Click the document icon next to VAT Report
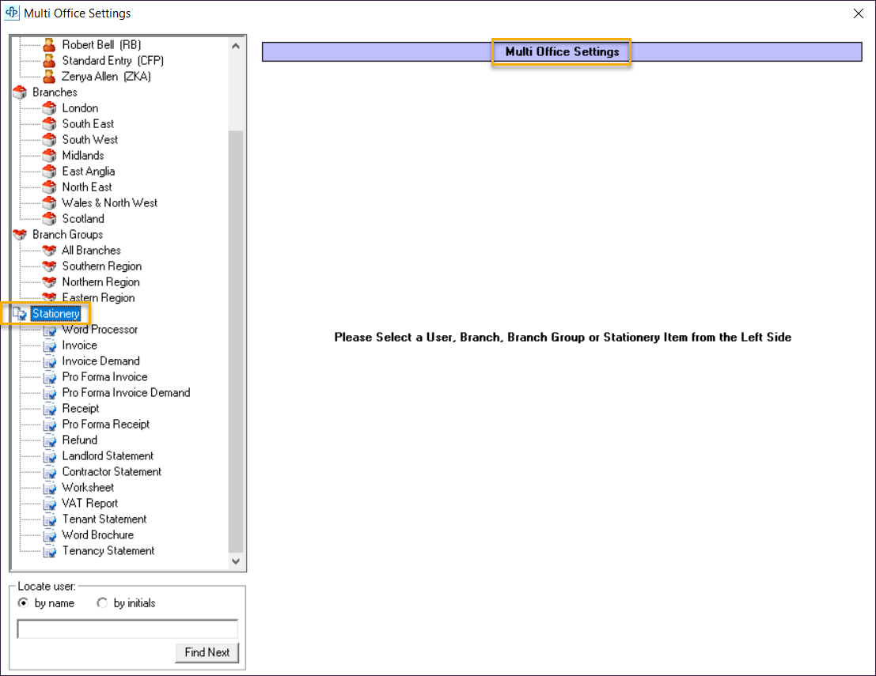The width and height of the screenshot is (876, 676). tap(50, 504)
